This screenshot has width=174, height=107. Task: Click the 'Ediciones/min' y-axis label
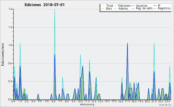coord(3,54)
